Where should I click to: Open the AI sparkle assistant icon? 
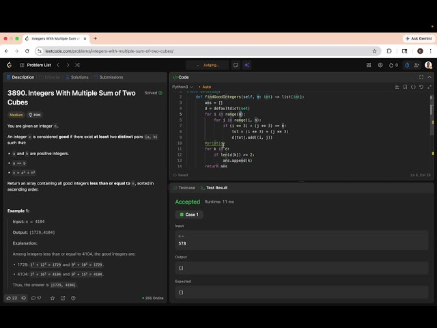[246, 65]
